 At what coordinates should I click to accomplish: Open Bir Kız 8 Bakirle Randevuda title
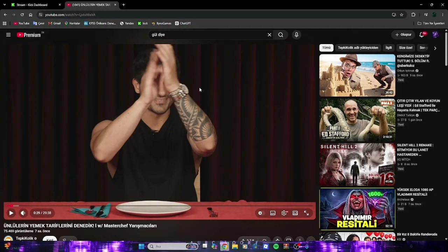417,234
